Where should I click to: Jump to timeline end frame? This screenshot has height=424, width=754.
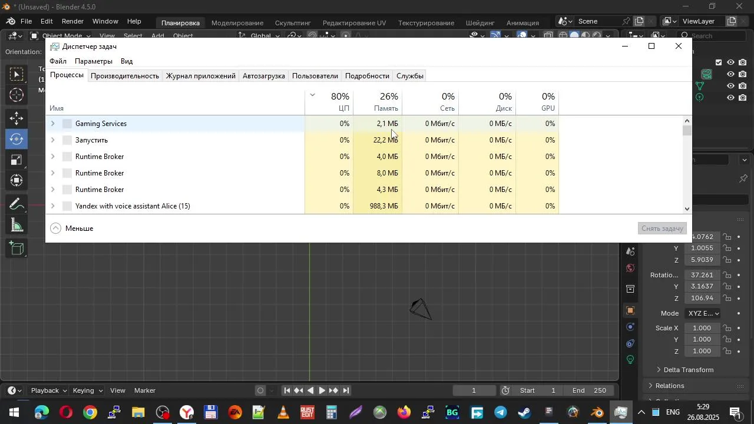pyautogui.click(x=346, y=390)
